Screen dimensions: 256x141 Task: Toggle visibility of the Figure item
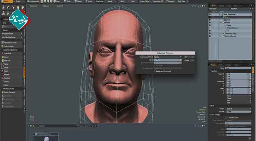pos(210,25)
